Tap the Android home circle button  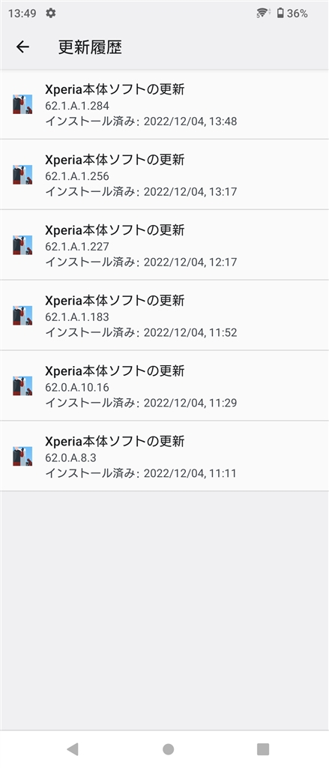pyautogui.click(x=168, y=748)
